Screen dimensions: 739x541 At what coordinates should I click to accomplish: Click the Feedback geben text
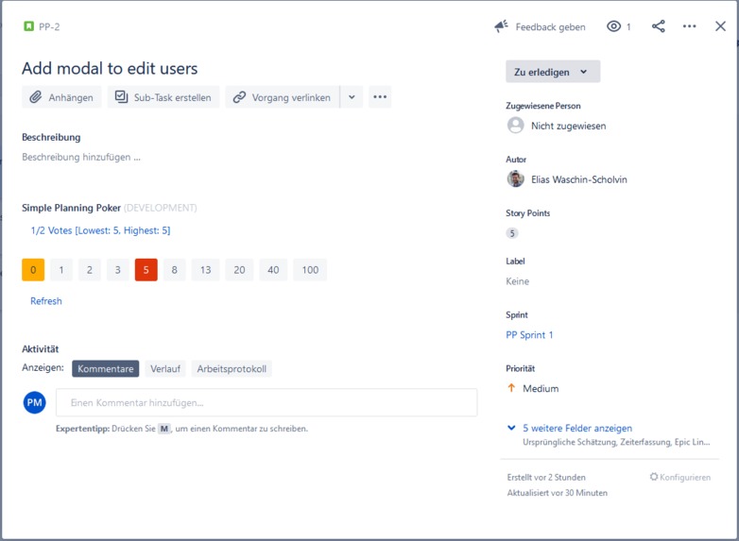point(551,27)
